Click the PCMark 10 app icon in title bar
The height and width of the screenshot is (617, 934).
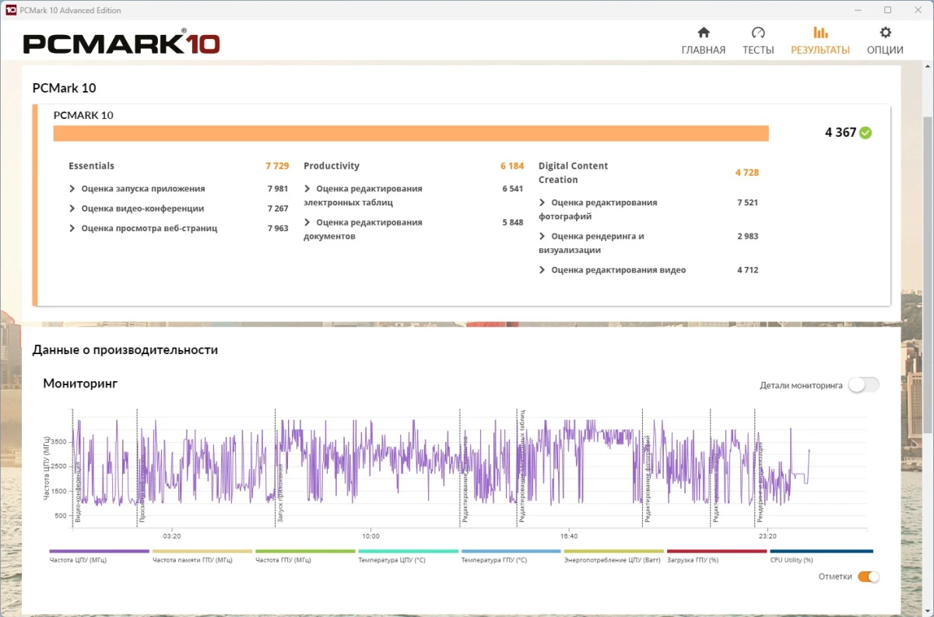tap(11, 10)
